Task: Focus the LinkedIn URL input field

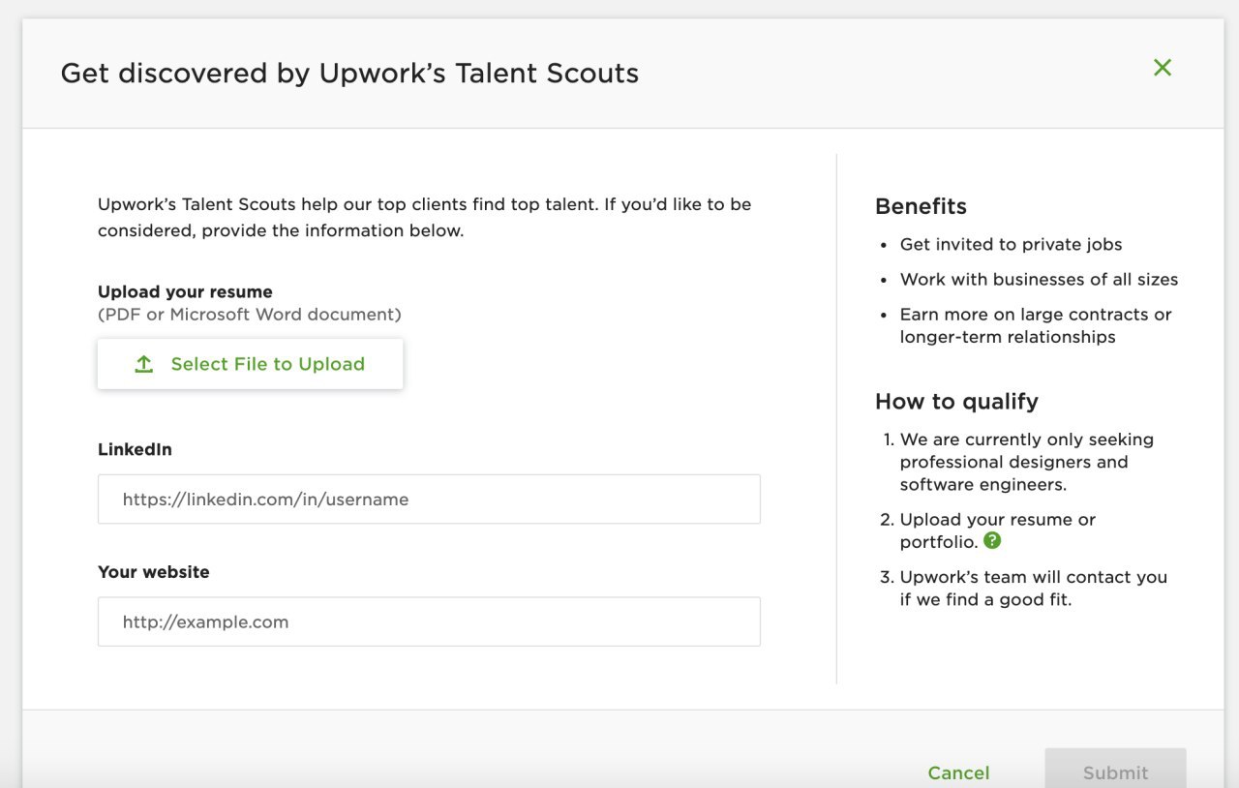Action: (429, 500)
